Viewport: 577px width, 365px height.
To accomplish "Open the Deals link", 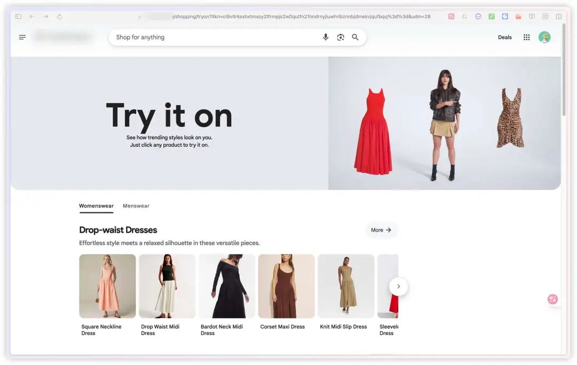I will pos(505,37).
